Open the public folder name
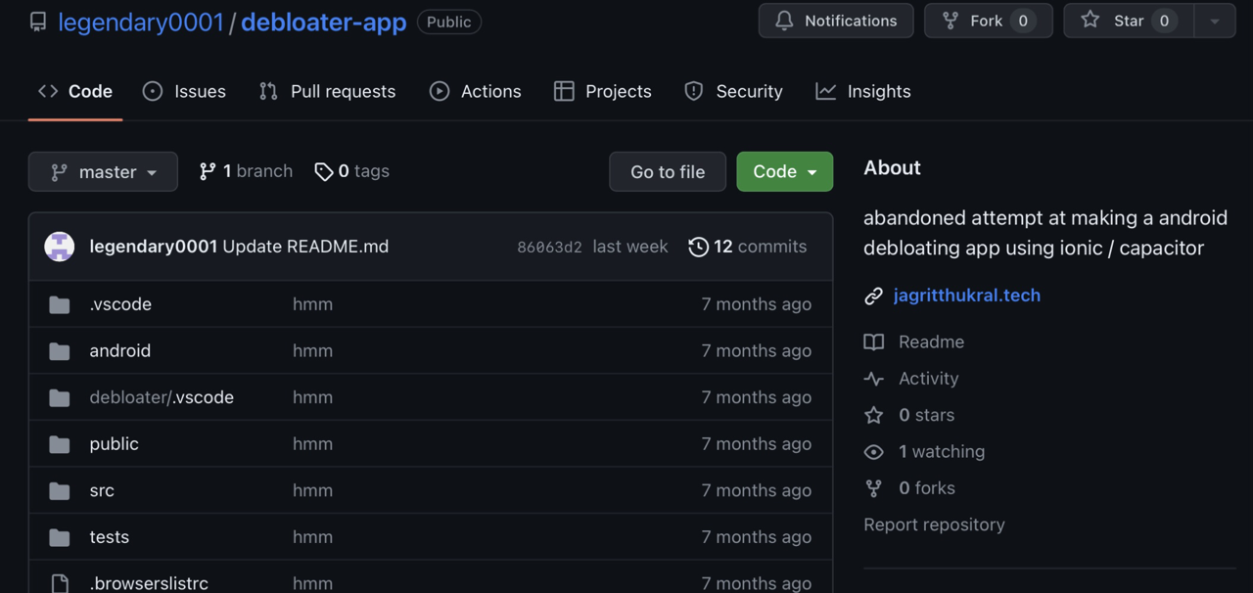 tap(114, 444)
